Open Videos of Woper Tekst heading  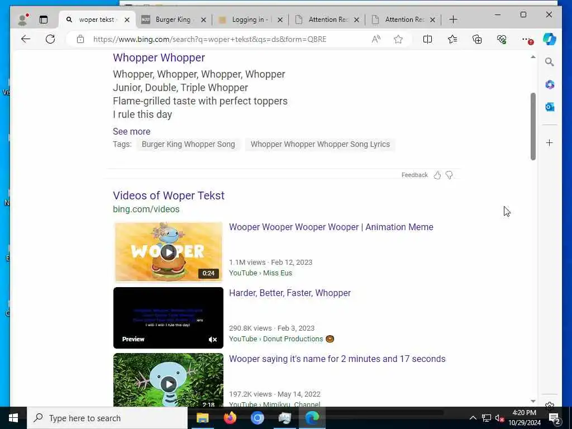pos(169,196)
